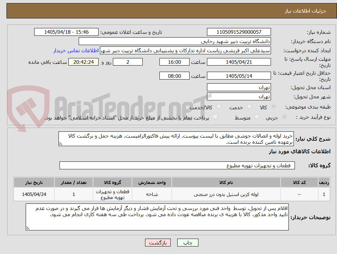Select the متوسط purchase type radio
The width and height of the screenshot is (337, 254).
click(x=257, y=117)
